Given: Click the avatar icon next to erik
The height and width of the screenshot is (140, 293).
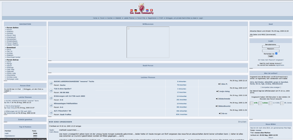Looking at the screenshot, I should pos(252,103).
